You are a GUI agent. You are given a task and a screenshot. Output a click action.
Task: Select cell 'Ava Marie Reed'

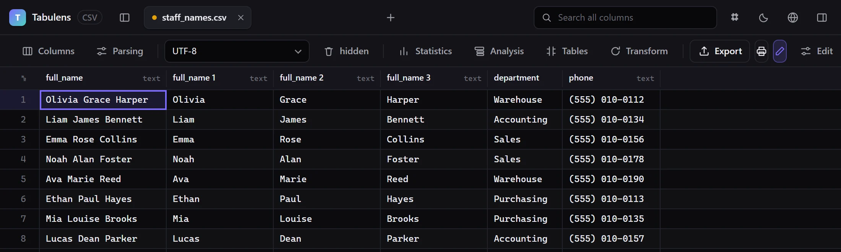(x=103, y=179)
